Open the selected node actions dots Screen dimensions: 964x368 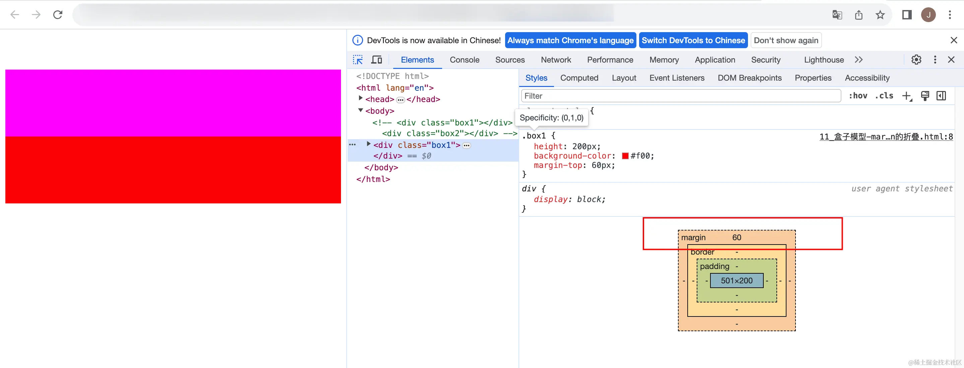click(352, 145)
